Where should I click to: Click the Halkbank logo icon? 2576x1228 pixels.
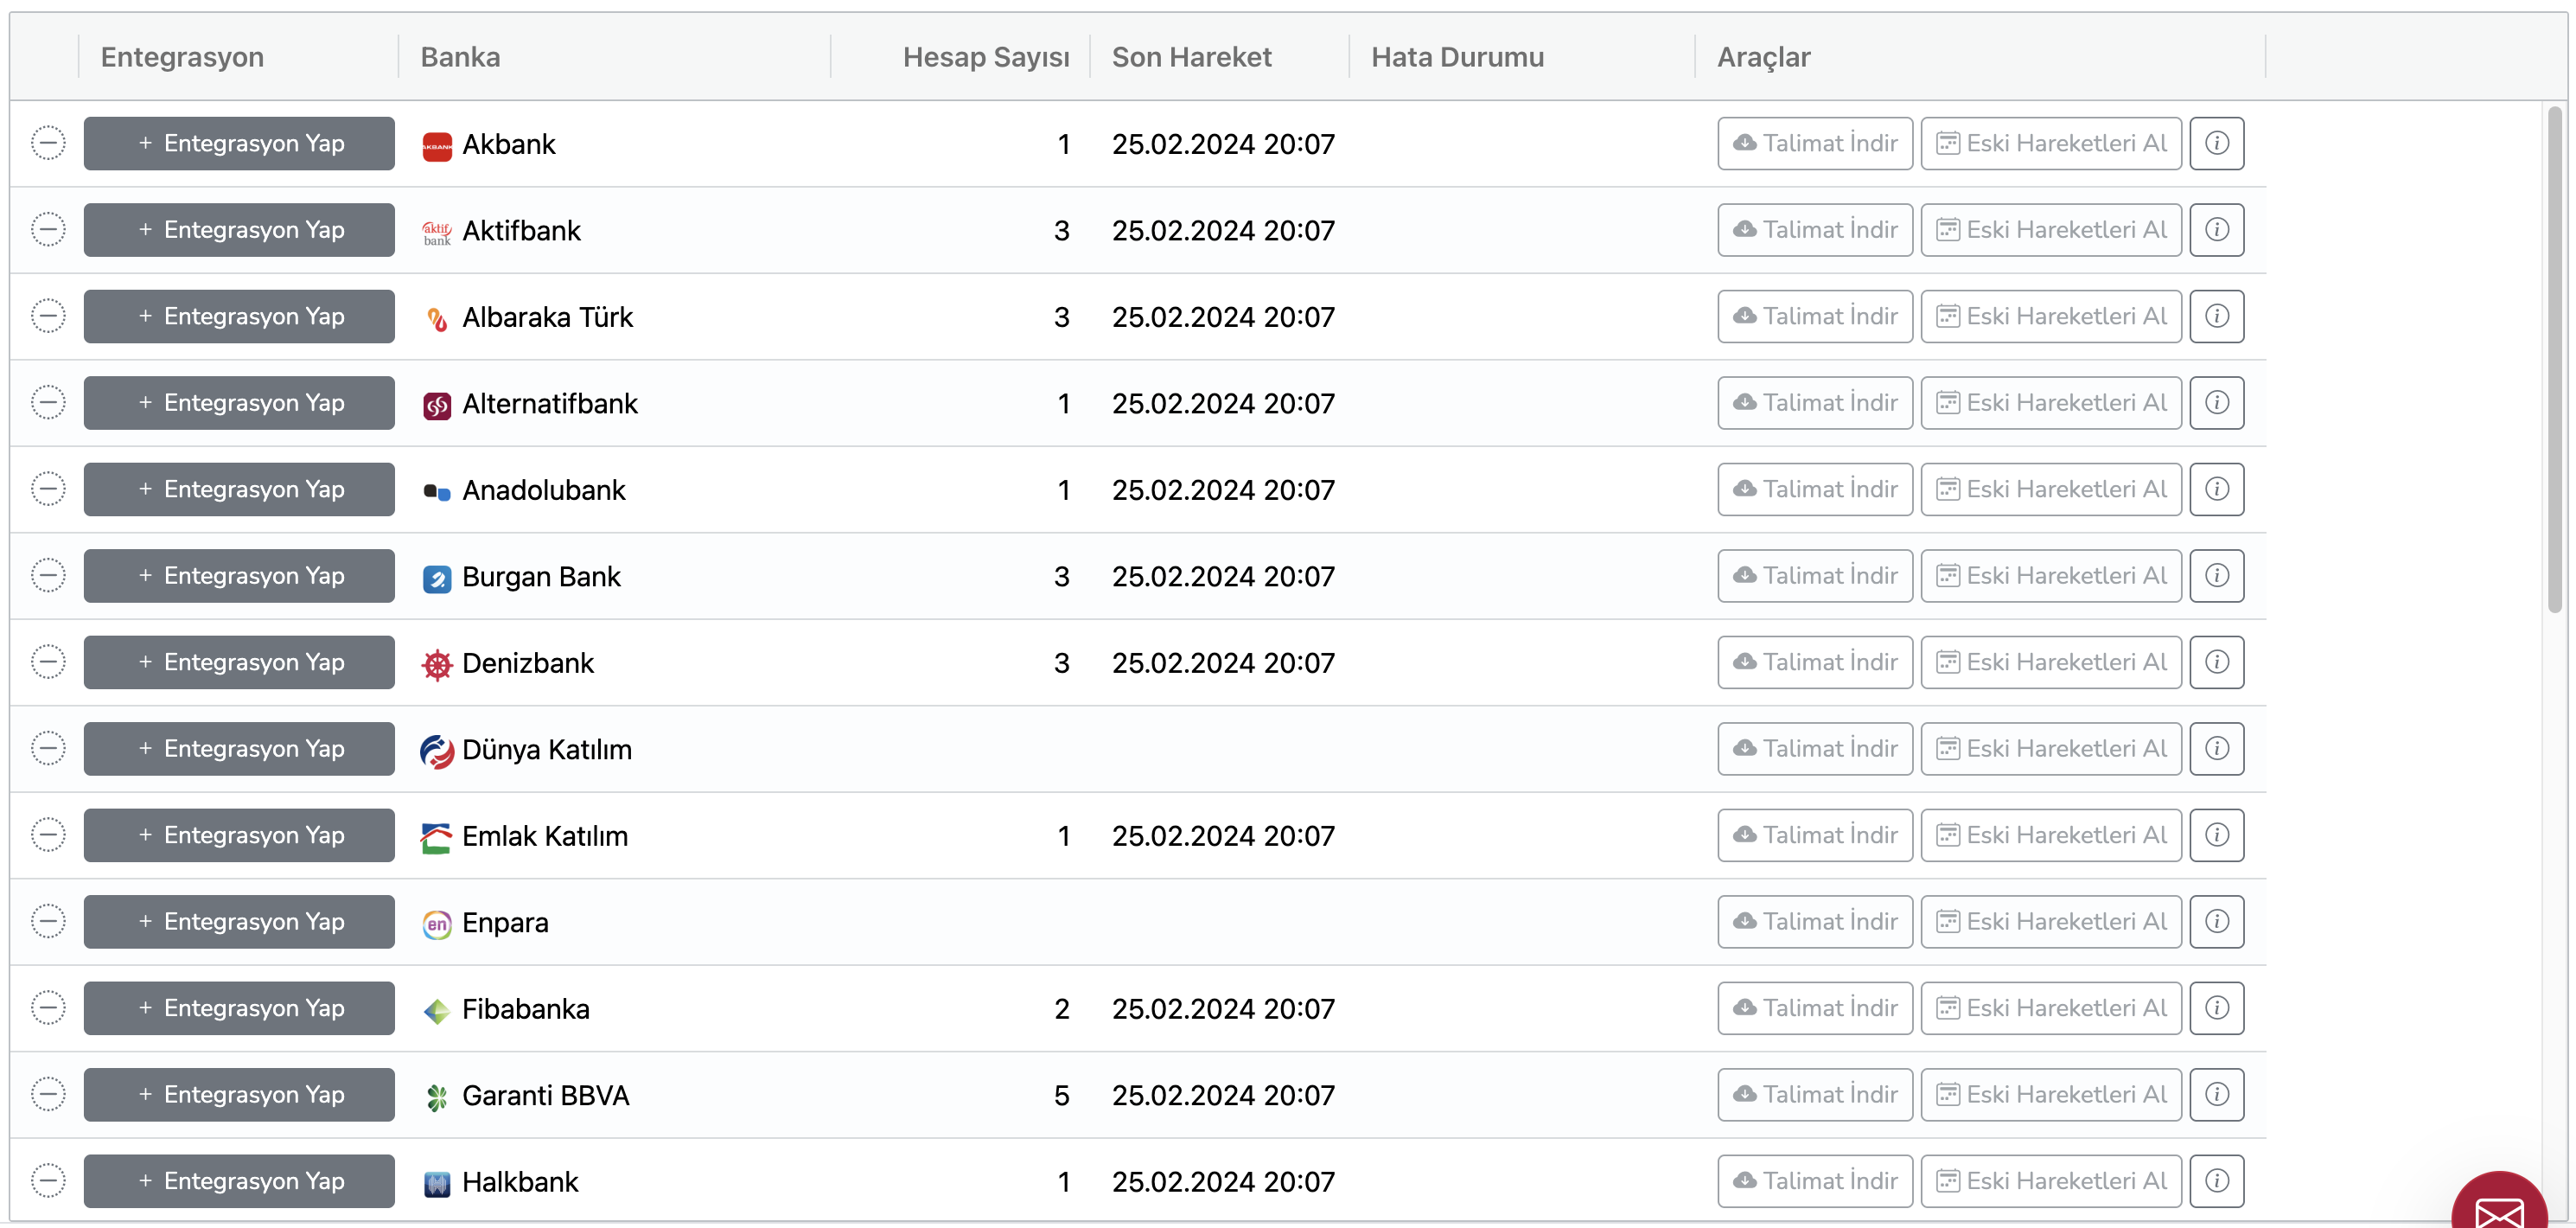[x=438, y=1181]
